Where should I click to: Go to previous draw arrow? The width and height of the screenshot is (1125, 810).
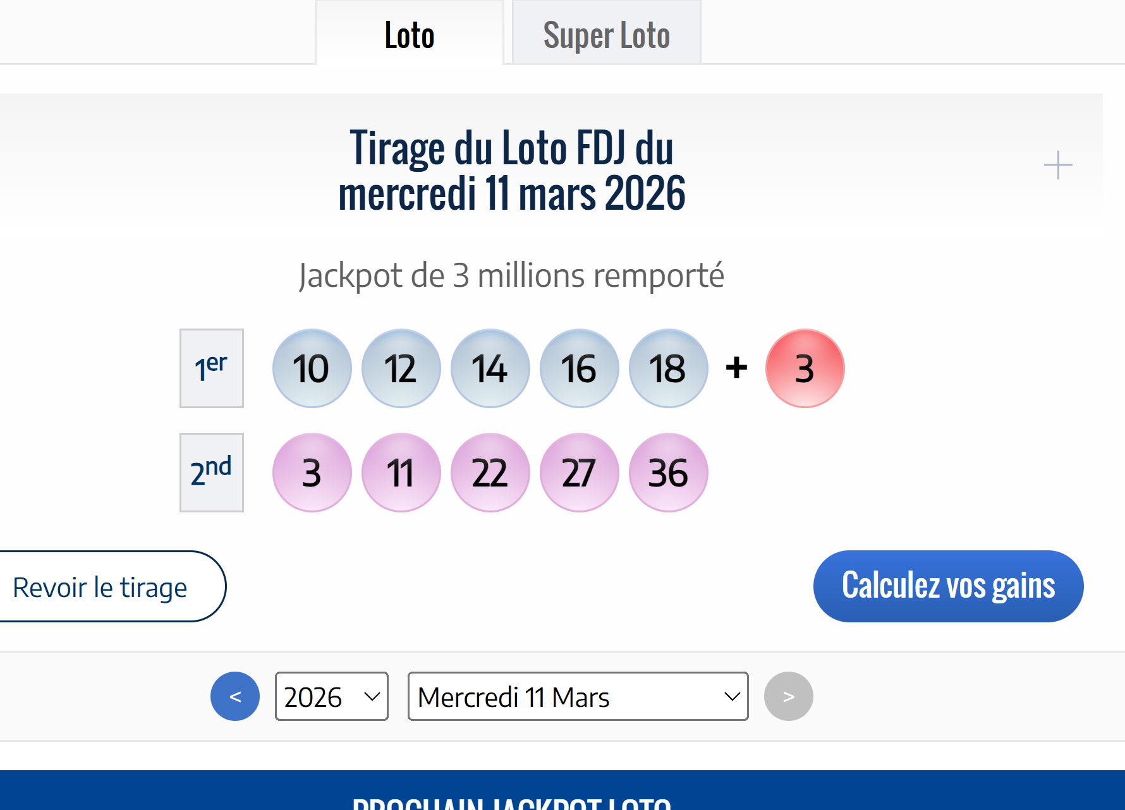tap(235, 696)
